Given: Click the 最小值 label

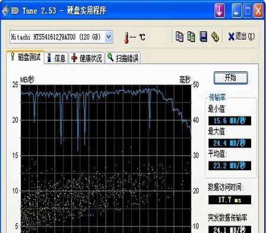Looking at the screenshot, I should click(216, 109).
